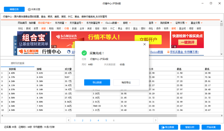The image size is (224, 131).
Task: Minimize the 行情中心 window
Action: pyautogui.click(x=202, y=3)
